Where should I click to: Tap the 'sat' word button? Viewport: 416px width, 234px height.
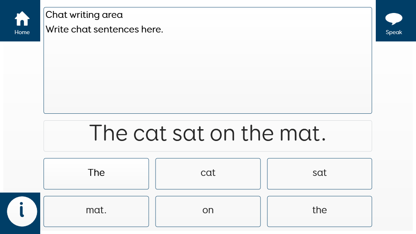319,173
